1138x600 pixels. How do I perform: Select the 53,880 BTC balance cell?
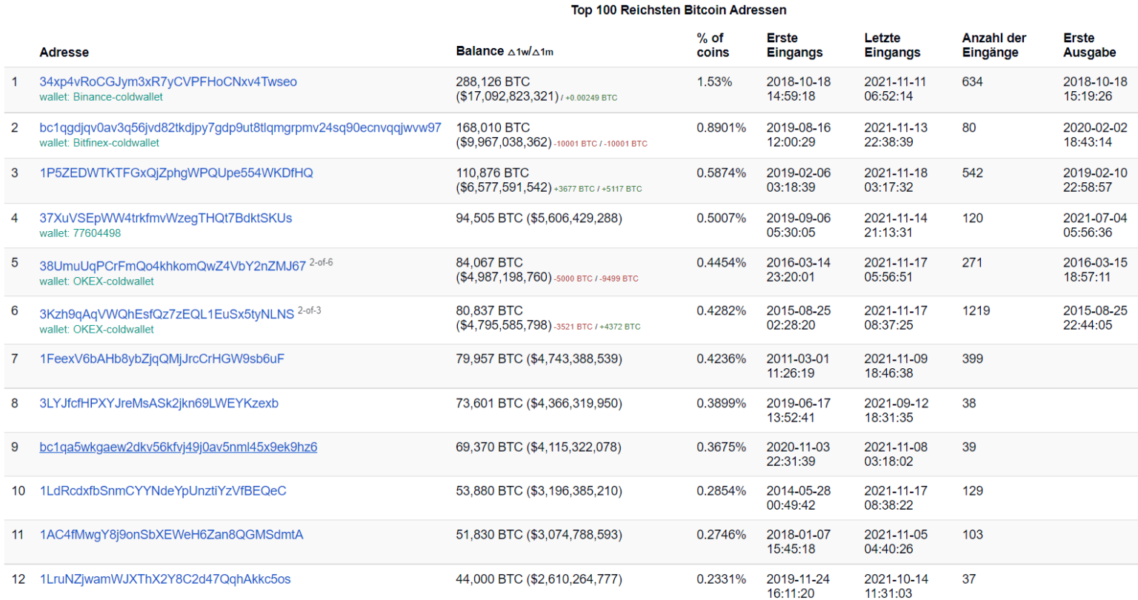point(539,490)
